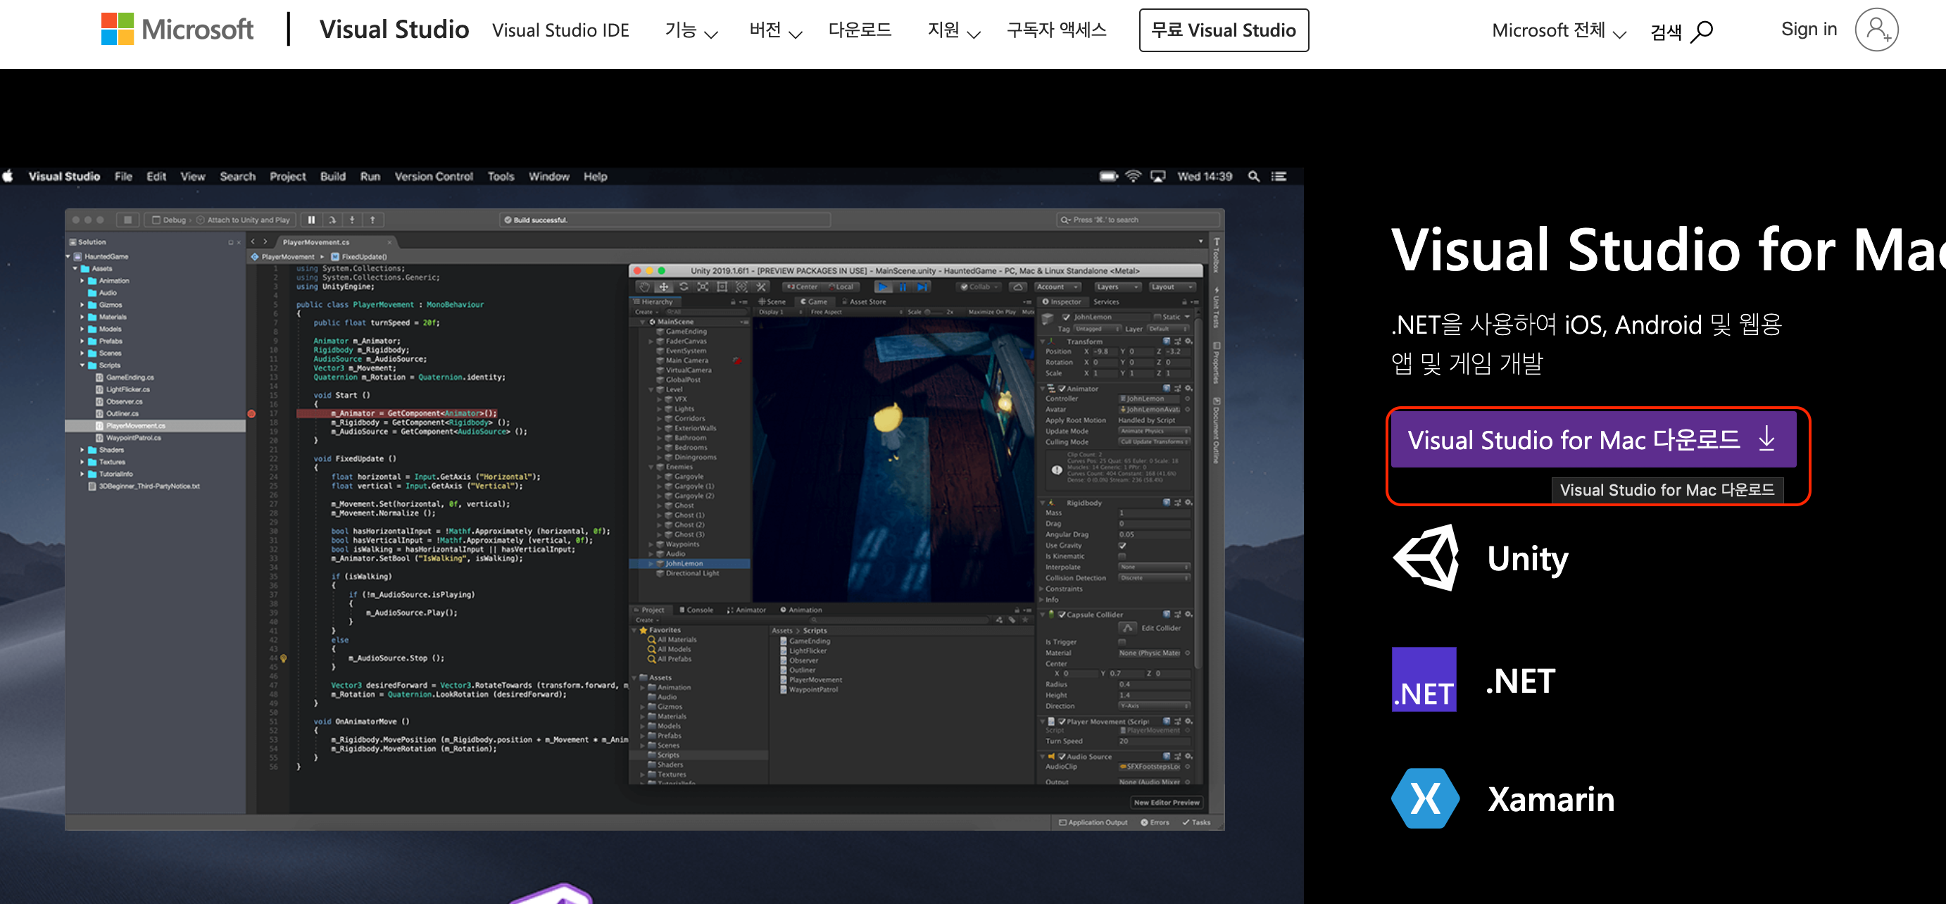Click the blue Xamarin hexagon logo
The image size is (1946, 904).
[1425, 798]
